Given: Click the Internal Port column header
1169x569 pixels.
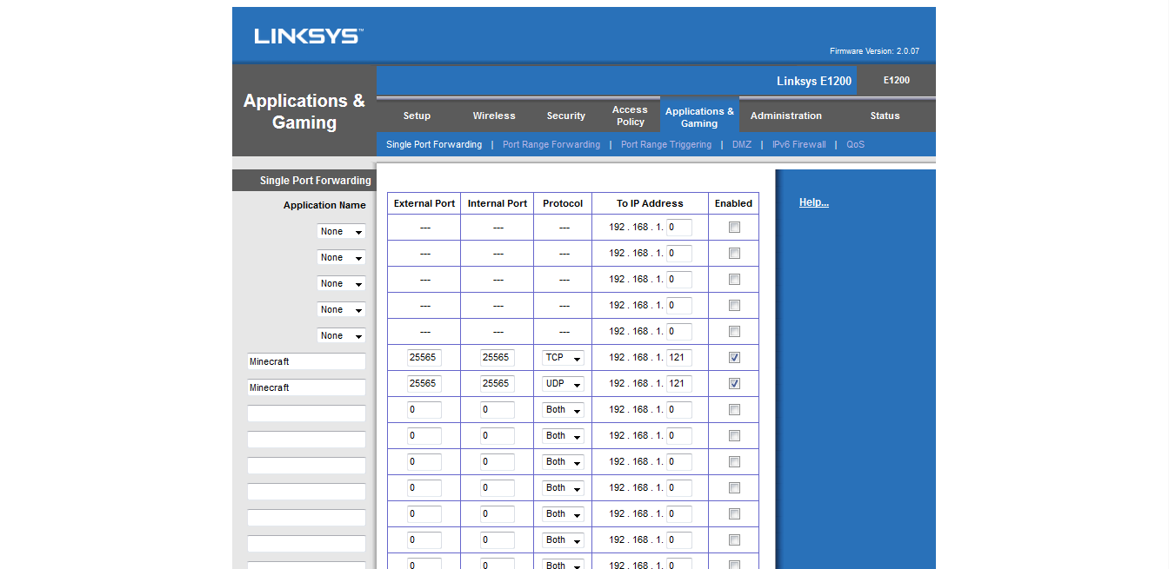Looking at the screenshot, I should (498, 203).
